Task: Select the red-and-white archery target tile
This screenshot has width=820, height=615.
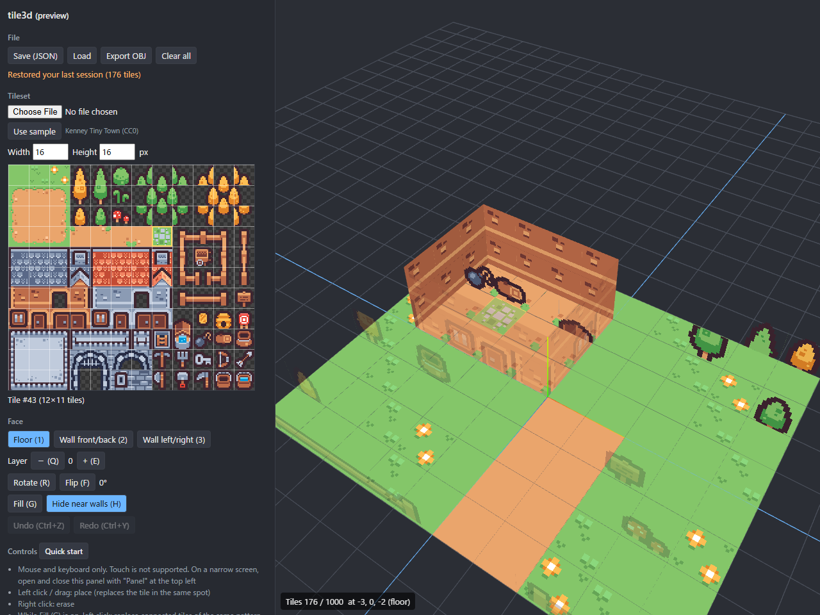Action: [x=244, y=319]
